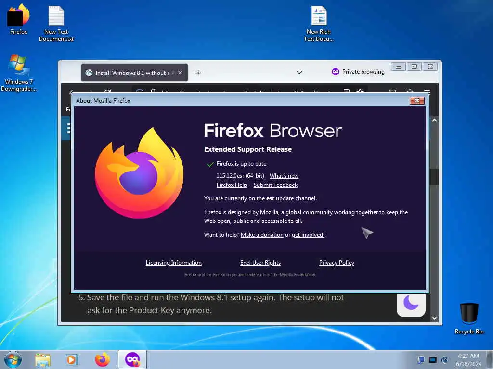Image resolution: width=493 pixels, height=369 pixels.
Task: Select Windows 7 Downgrader desktop icon
Action: pyautogui.click(x=18, y=73)
